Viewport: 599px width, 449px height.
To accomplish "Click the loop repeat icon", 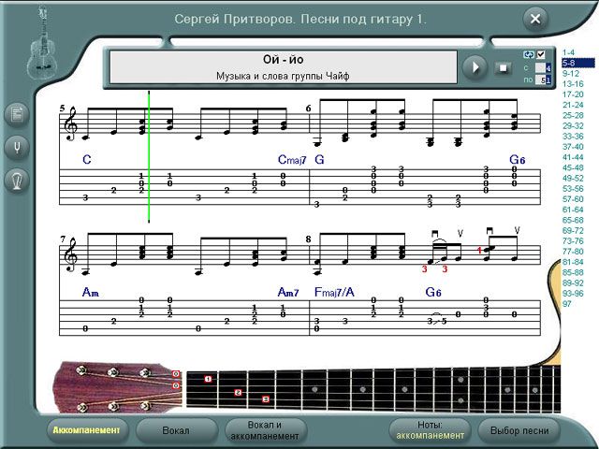I will pyautogui.click(x=528, y=54).
